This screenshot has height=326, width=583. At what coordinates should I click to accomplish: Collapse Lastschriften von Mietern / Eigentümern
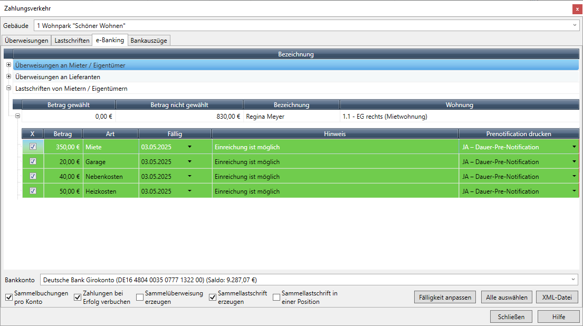pos(8,89)
